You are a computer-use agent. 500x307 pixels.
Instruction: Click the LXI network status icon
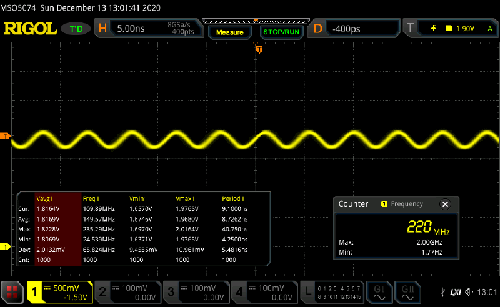click(454, 292)
